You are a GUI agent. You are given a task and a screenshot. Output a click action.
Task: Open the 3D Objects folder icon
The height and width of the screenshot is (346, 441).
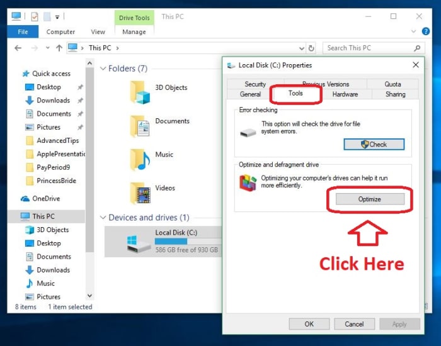pyautogui.click(x=140, y=91)
